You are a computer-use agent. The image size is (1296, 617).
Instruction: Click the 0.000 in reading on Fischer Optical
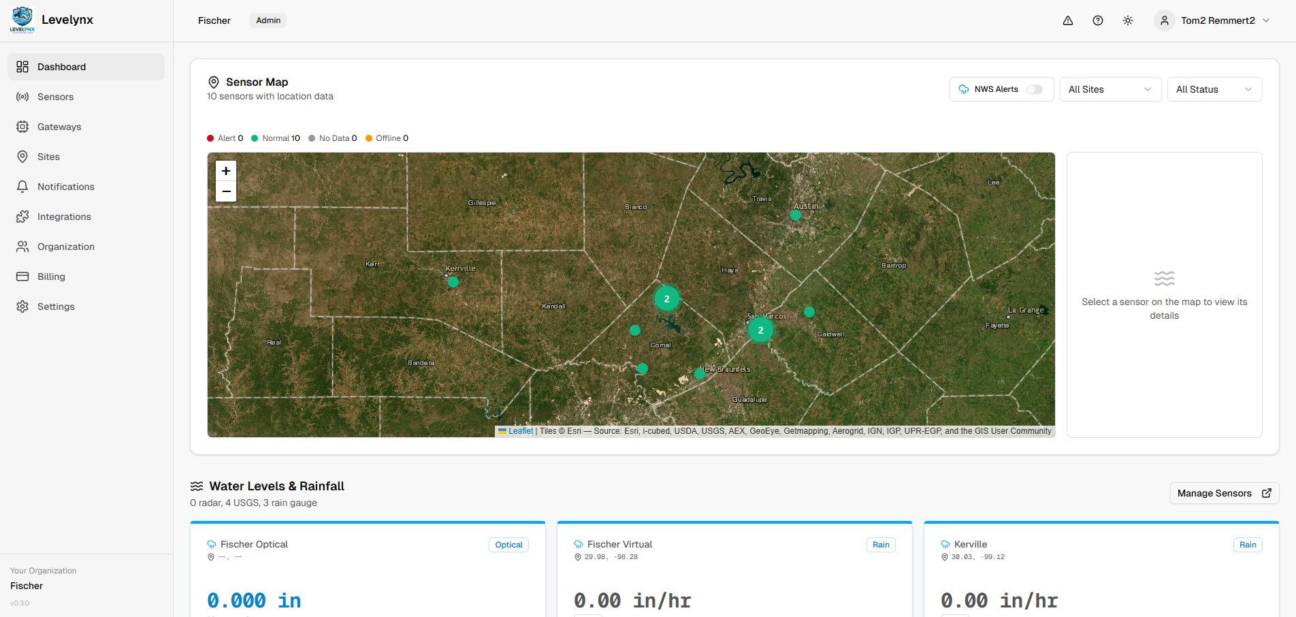click(x=254, y=601)
